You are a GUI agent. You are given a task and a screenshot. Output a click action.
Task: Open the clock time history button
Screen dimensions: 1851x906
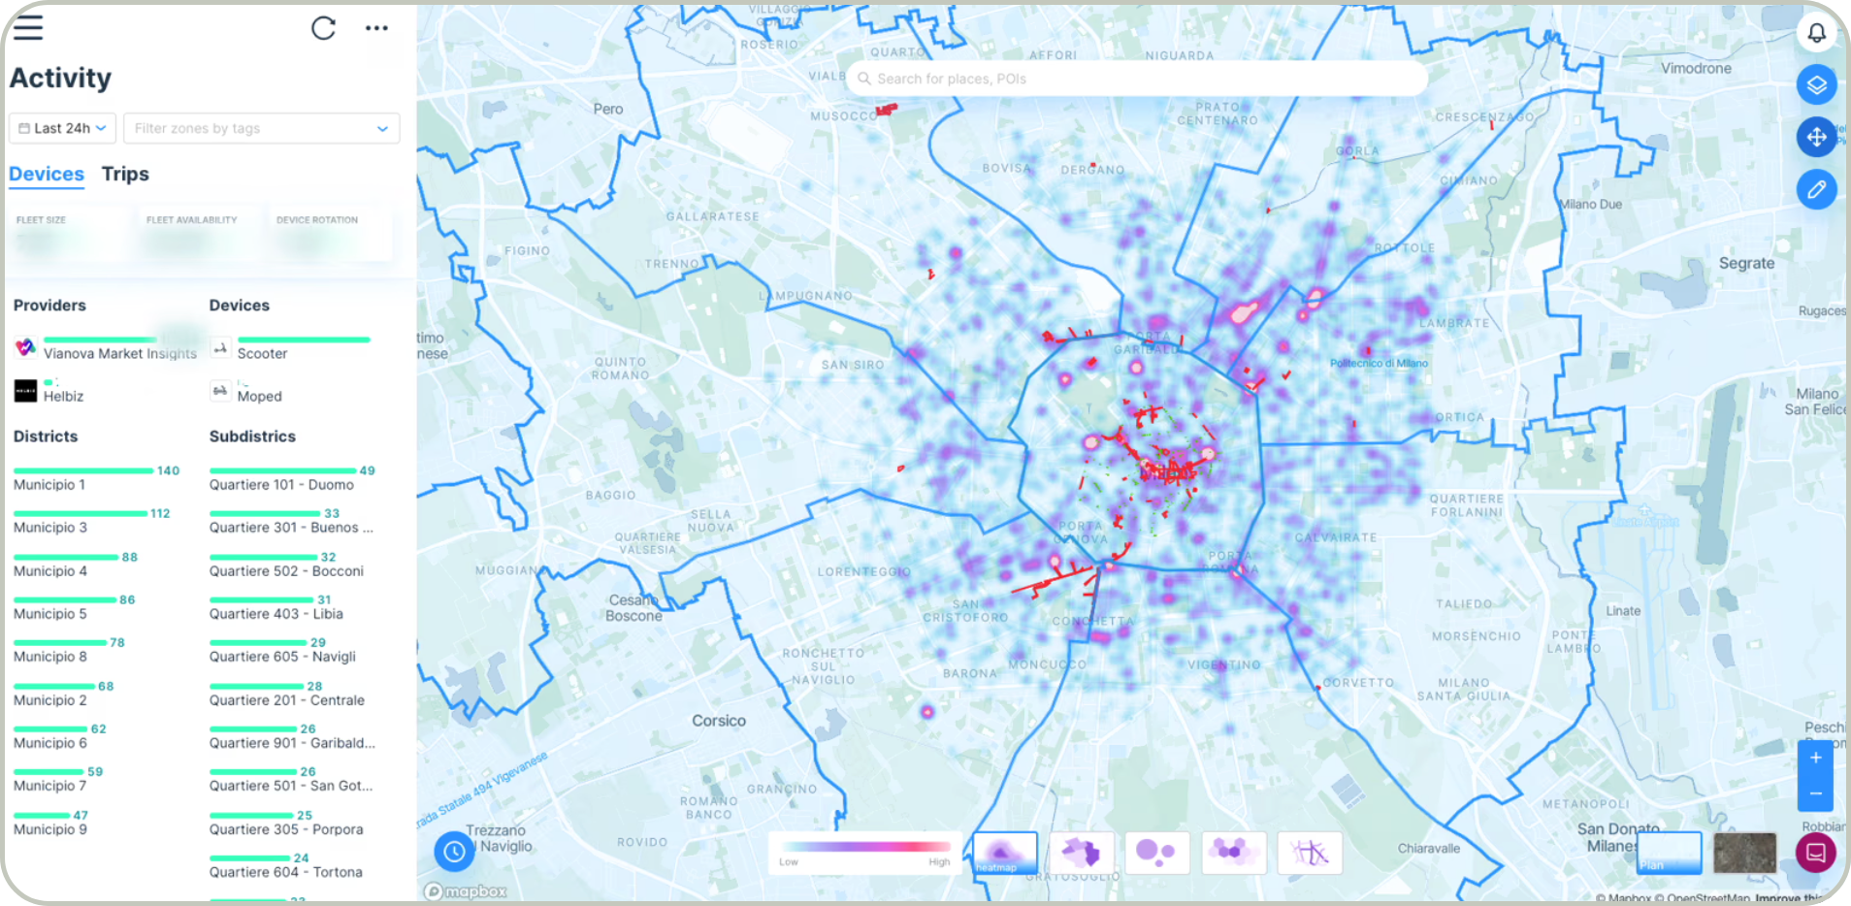[x=454, y=852]
